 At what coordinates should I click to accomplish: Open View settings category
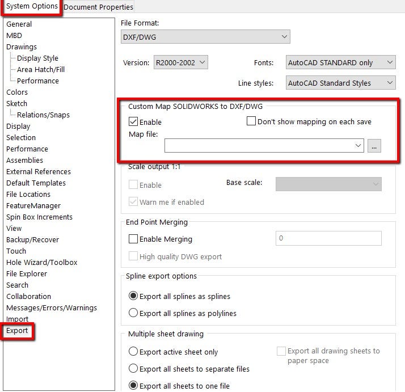14,229
